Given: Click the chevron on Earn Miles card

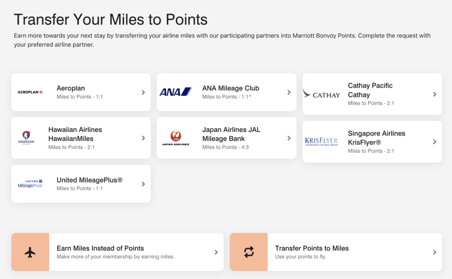Looking at the screenshot, I should pyautogui.click(x=216, y=252).
